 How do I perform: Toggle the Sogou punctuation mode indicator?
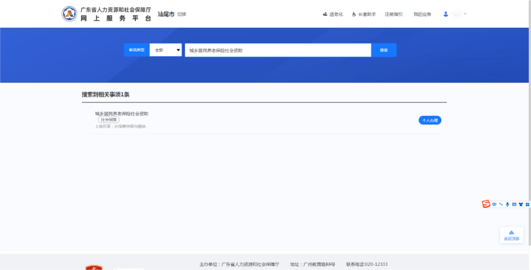coord(501,204)
